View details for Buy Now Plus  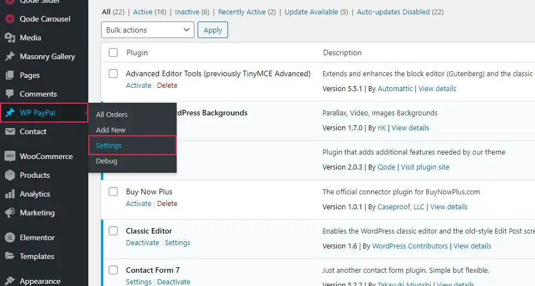click(449, 207)
